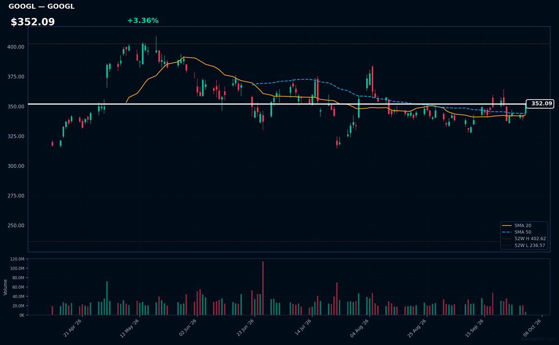Image resolution: width=559 pixels, height=345 pixels.
Task: Click the 52W L 236.57 legend entry
Action: click(524, 245)
